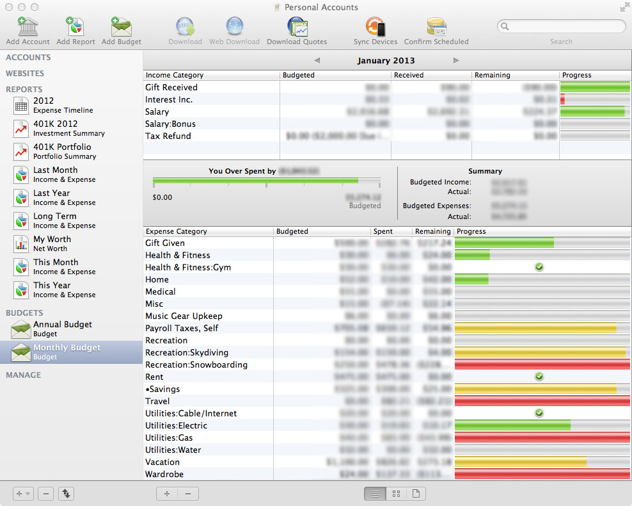
Task: Click the Search field
Action: pos(561,27)
